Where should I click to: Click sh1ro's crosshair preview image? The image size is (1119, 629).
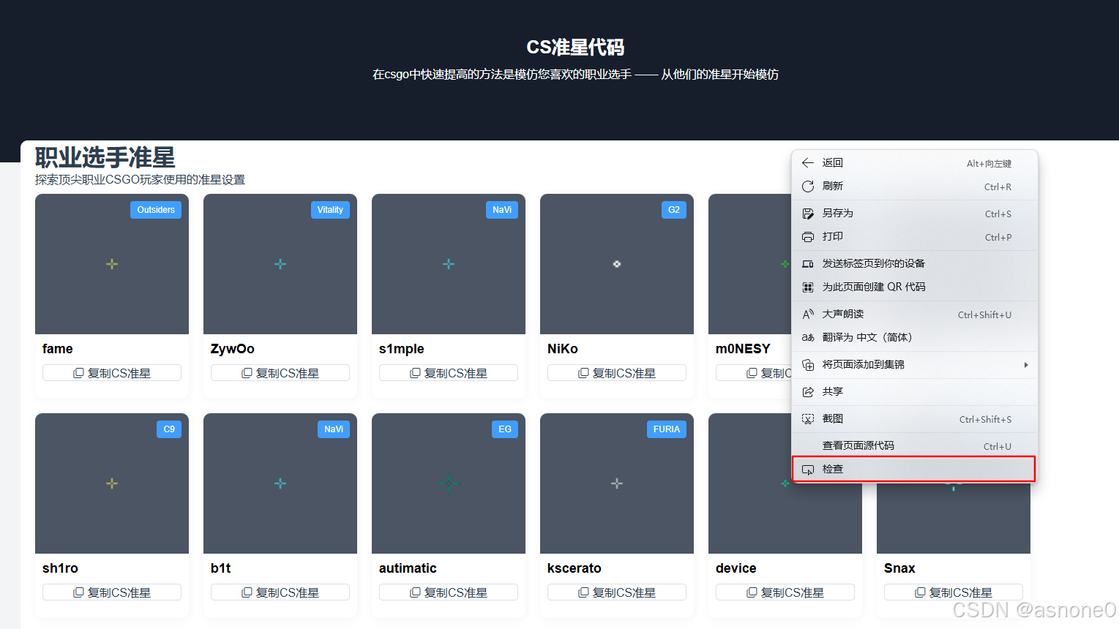tap(112, 483)
